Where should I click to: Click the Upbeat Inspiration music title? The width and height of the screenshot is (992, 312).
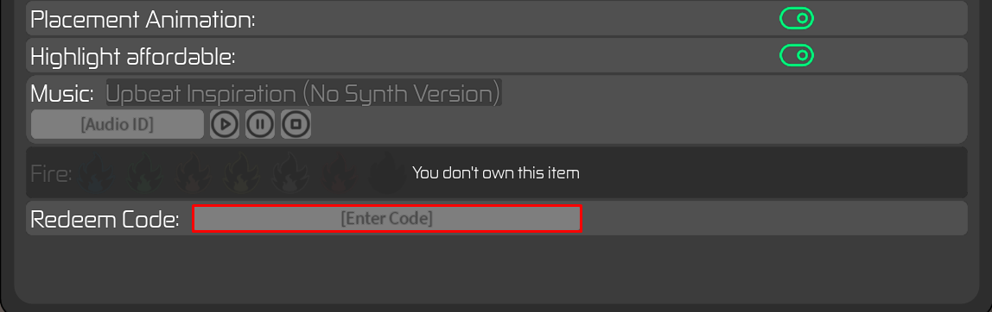[303, 93]
